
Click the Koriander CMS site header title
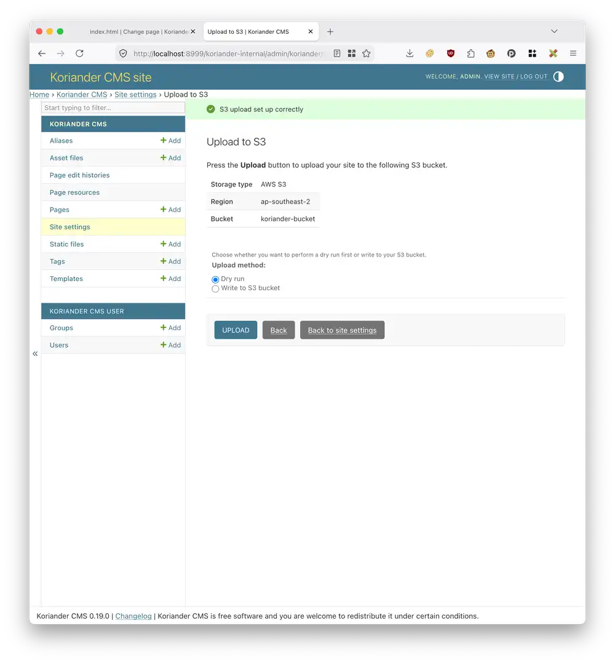point(101,77)
